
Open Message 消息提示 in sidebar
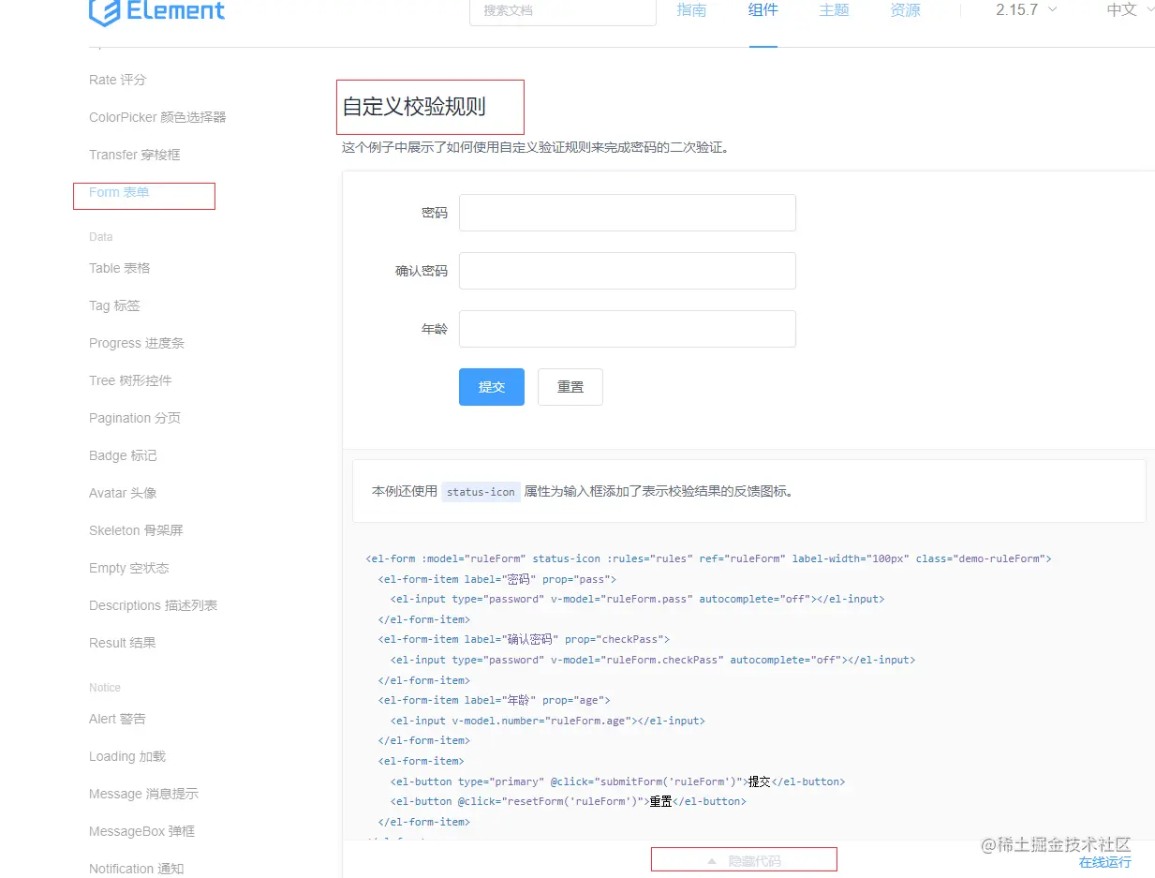(143, 794)
